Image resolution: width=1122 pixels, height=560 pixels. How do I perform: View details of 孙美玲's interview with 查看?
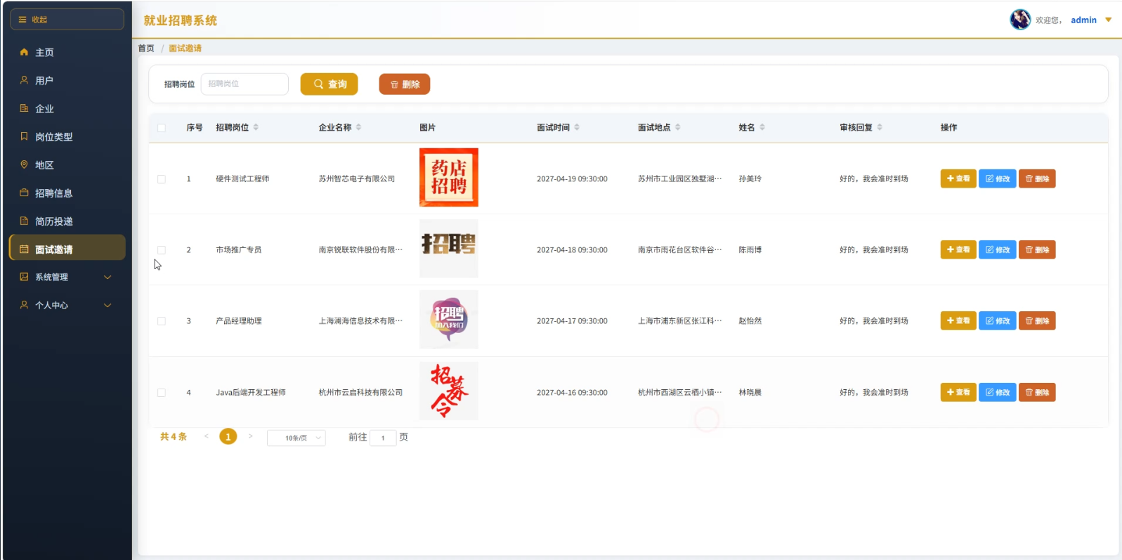tap(958, 178)
